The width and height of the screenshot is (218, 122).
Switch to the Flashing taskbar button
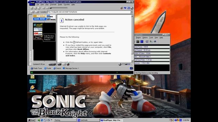pyautogui.click(x=65, y=120)
